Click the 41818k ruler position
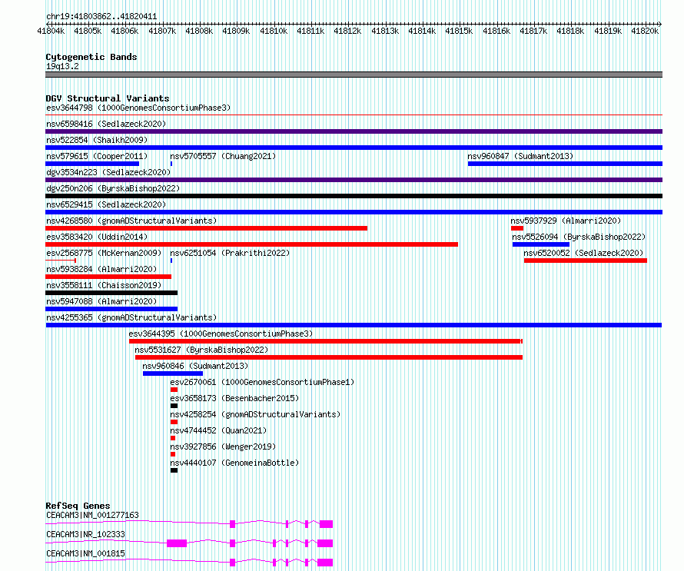 coord(570,31)
